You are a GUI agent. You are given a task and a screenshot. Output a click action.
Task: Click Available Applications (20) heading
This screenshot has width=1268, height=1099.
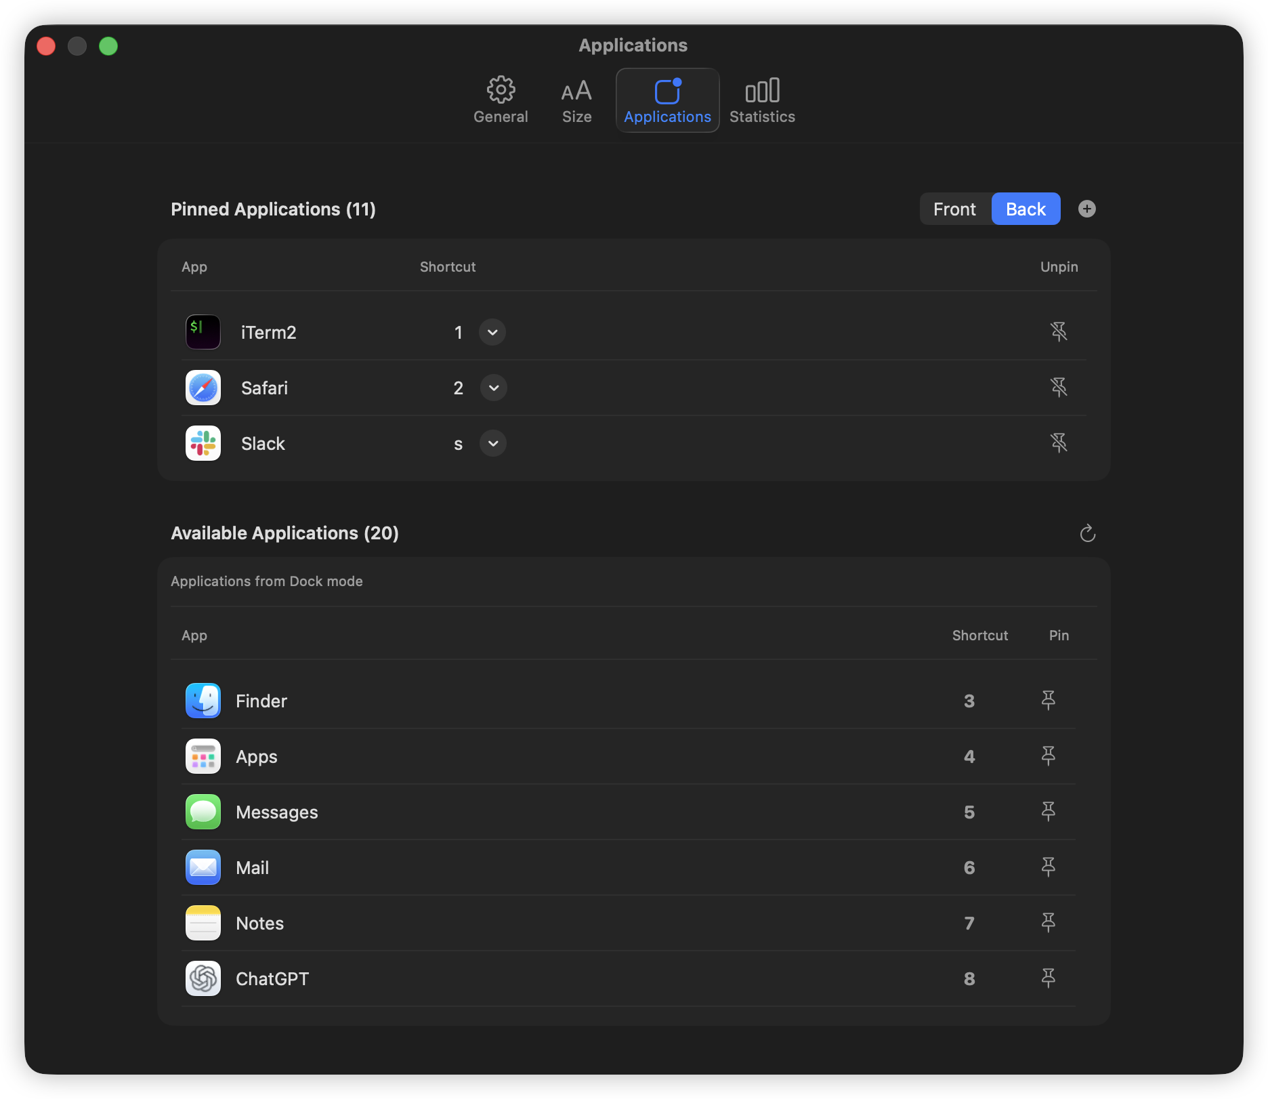coord(284,533)
